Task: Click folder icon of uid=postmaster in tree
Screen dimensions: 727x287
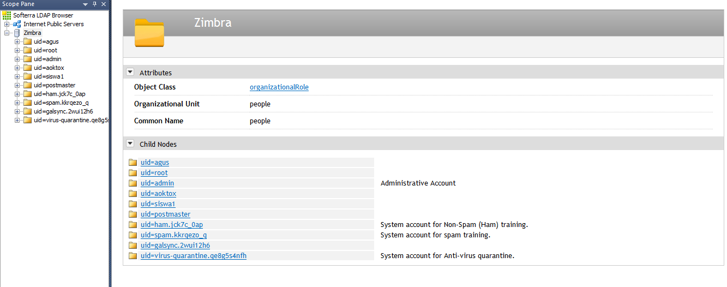Action: (27, 85)
